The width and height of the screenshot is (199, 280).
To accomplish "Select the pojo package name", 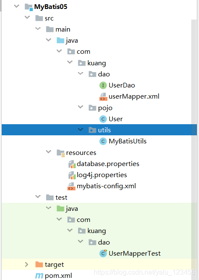I will [x=105, y=108].
